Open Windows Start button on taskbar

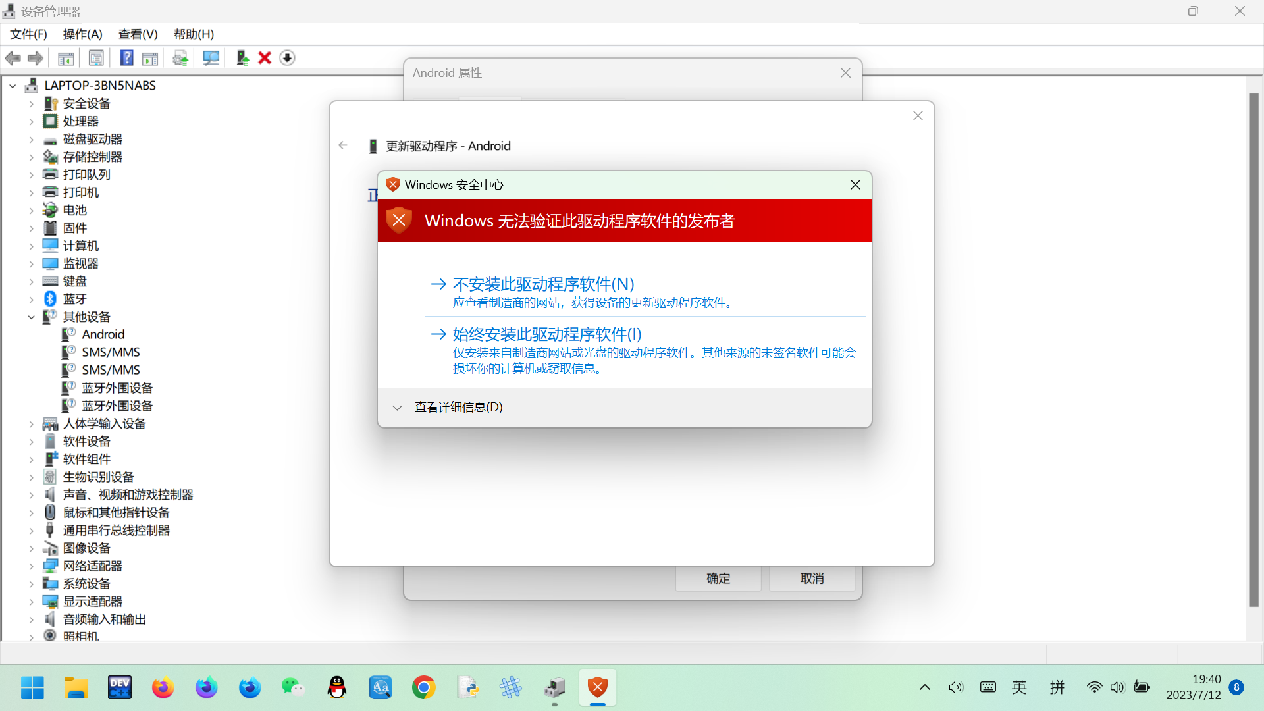pyautogui.click(x=32, y=687)
